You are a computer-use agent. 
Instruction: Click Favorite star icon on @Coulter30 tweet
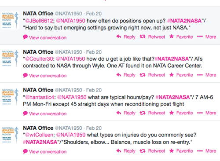point(172,75)
